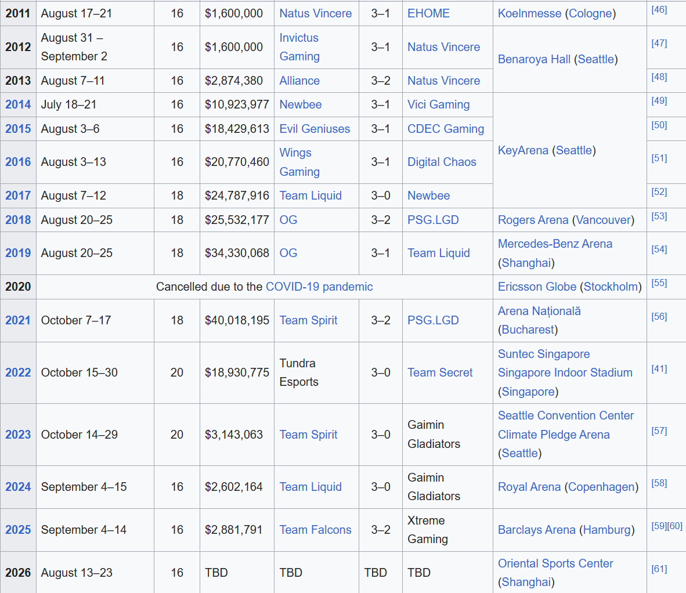
Task: Open the Benaroya Hall venue link
Action: (534, 59)
